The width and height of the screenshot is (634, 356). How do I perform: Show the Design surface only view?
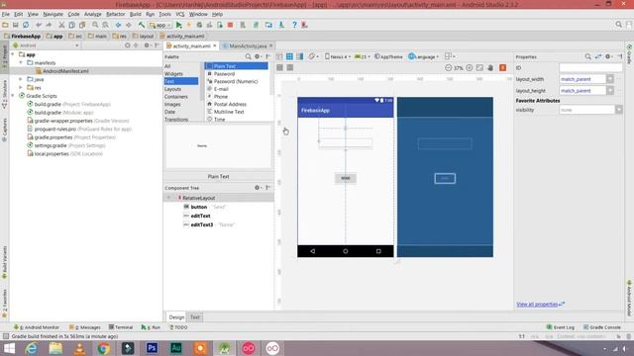279,57
